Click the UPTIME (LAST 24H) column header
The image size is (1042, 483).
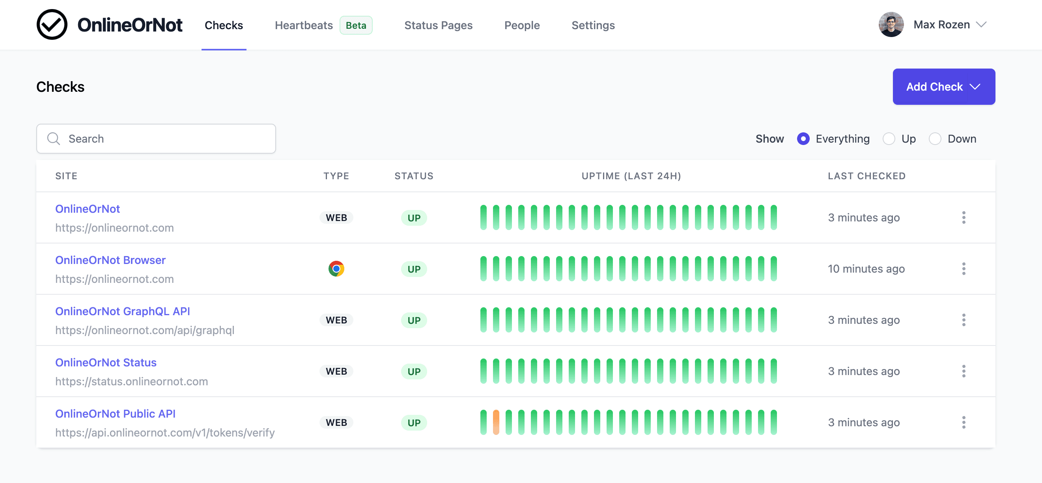[x=631, y=176]
